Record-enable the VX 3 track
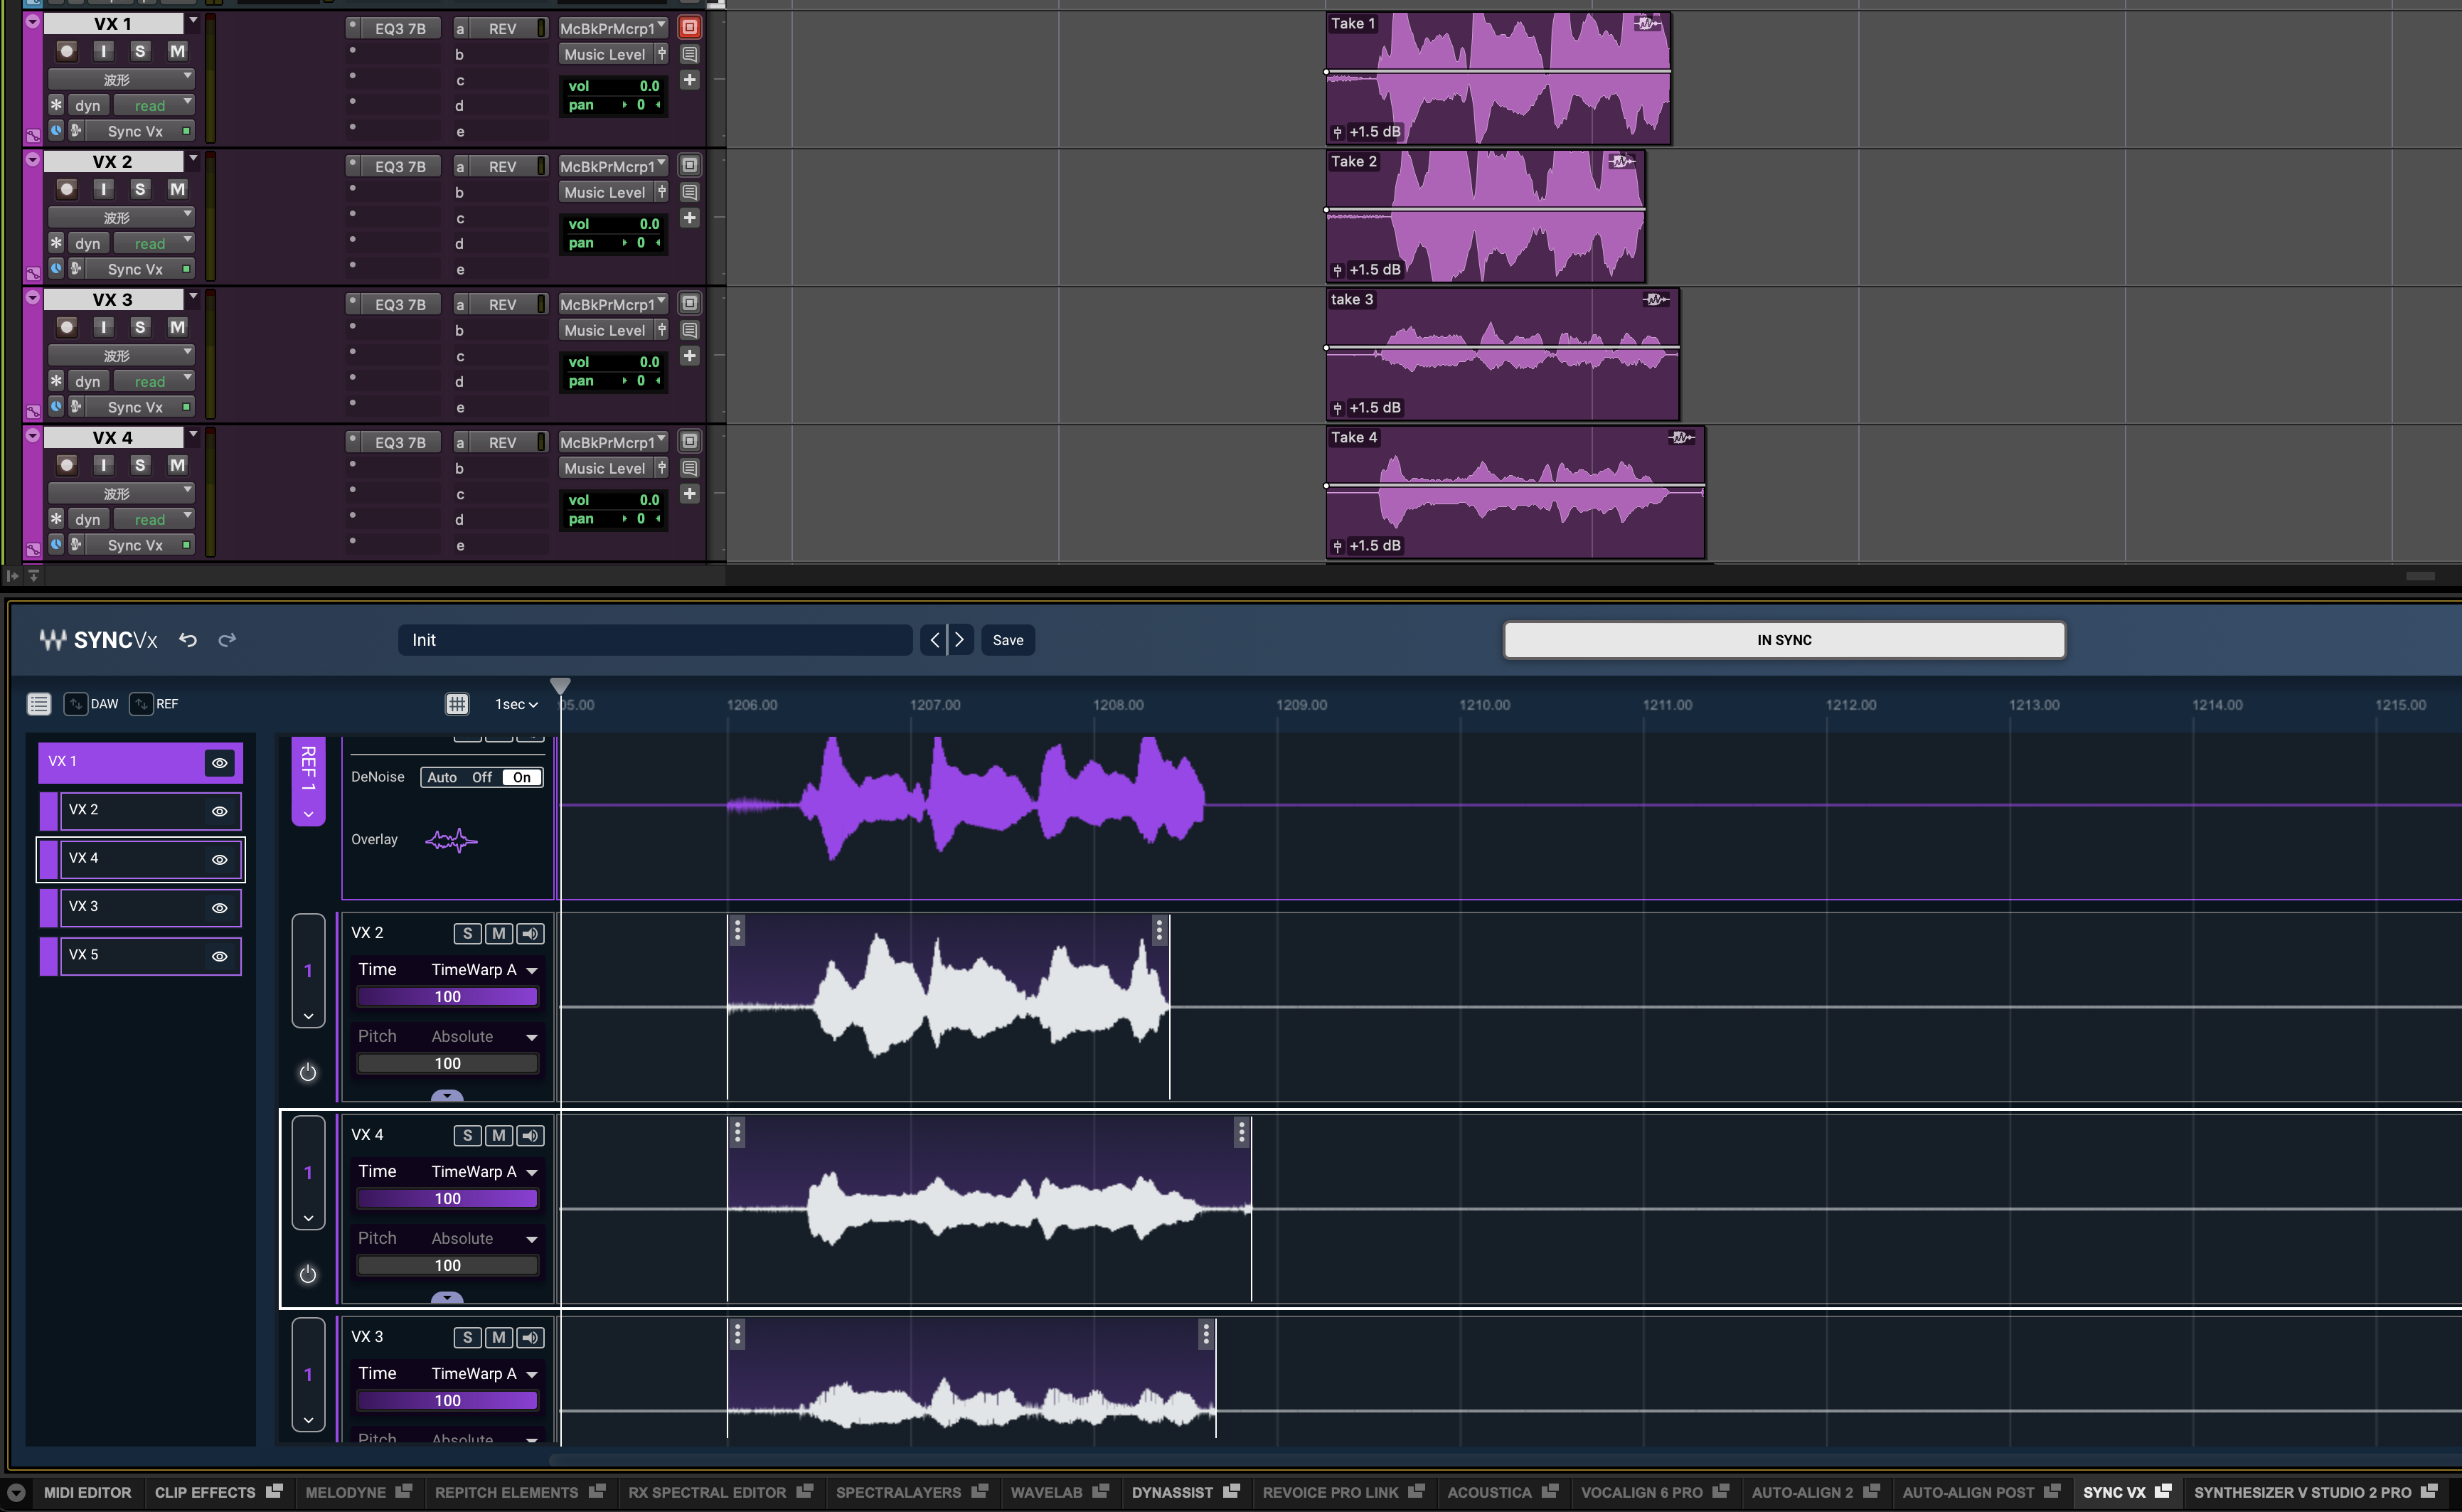2462x1512 pixels. click(66, 327)
